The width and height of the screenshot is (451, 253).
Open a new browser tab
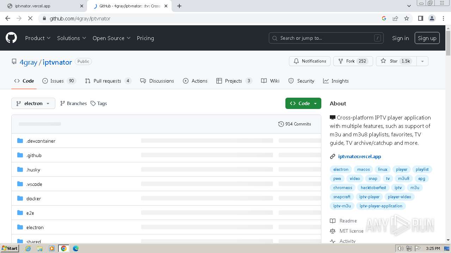[x=179, y=6]
